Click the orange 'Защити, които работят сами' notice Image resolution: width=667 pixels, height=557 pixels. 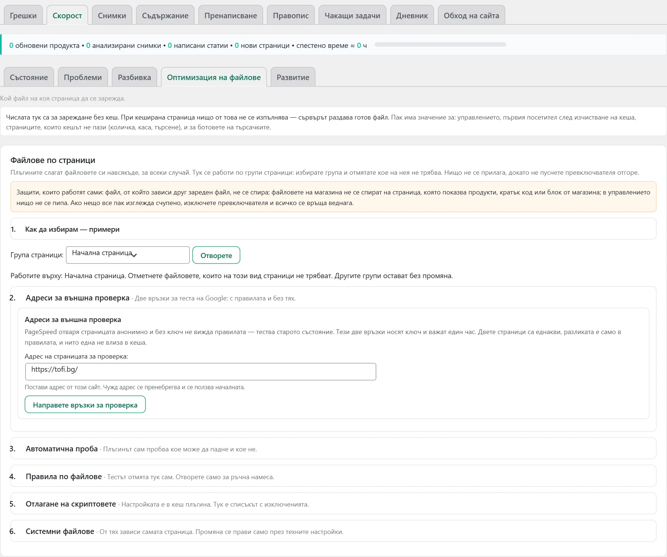click(333, 197)
